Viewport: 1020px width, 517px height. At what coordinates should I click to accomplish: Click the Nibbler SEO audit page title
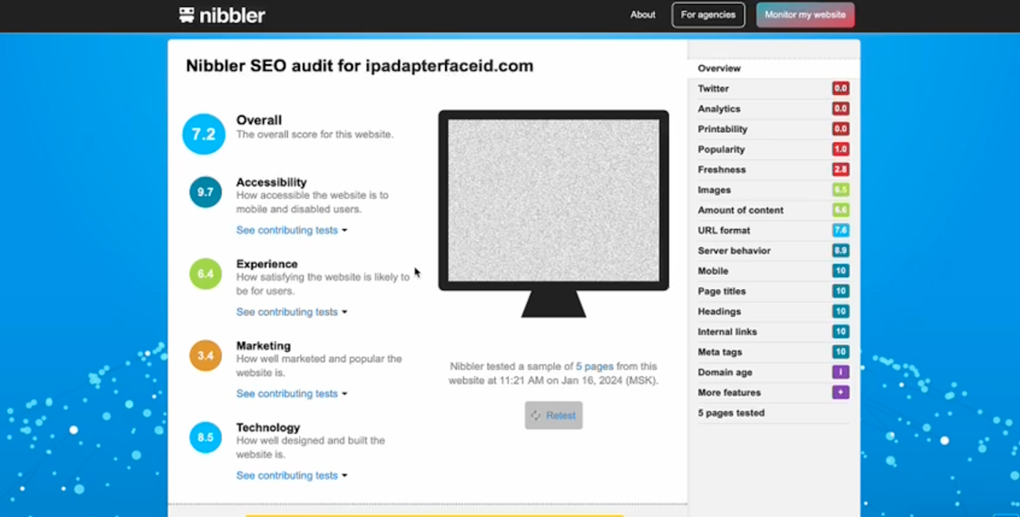pos(360,66)
